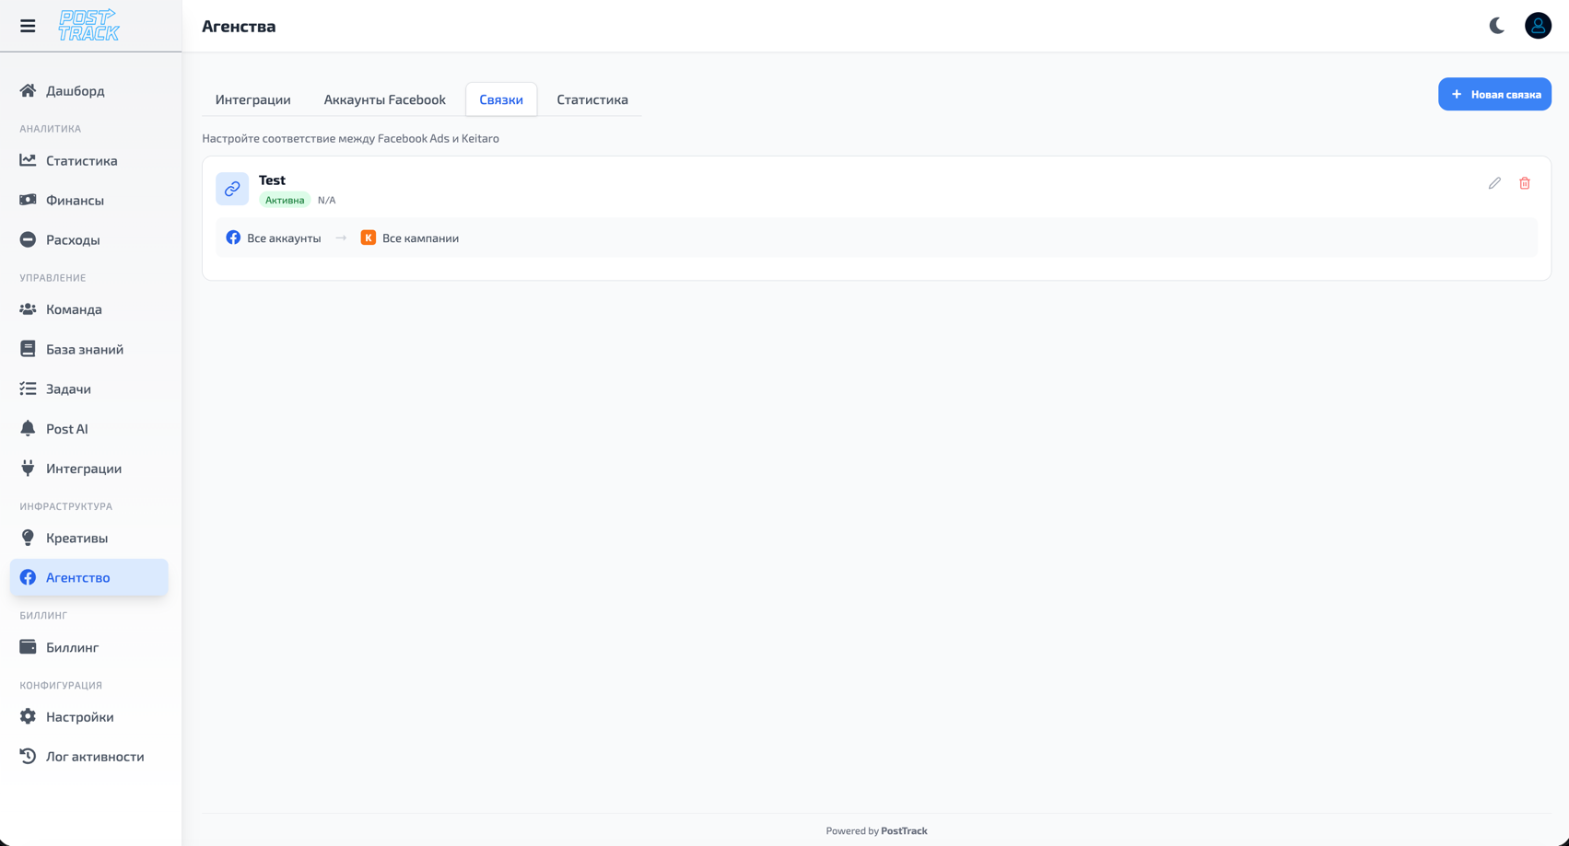
Task: Collapse the sidebar with the hamburger icon
Action: point(27,25)
